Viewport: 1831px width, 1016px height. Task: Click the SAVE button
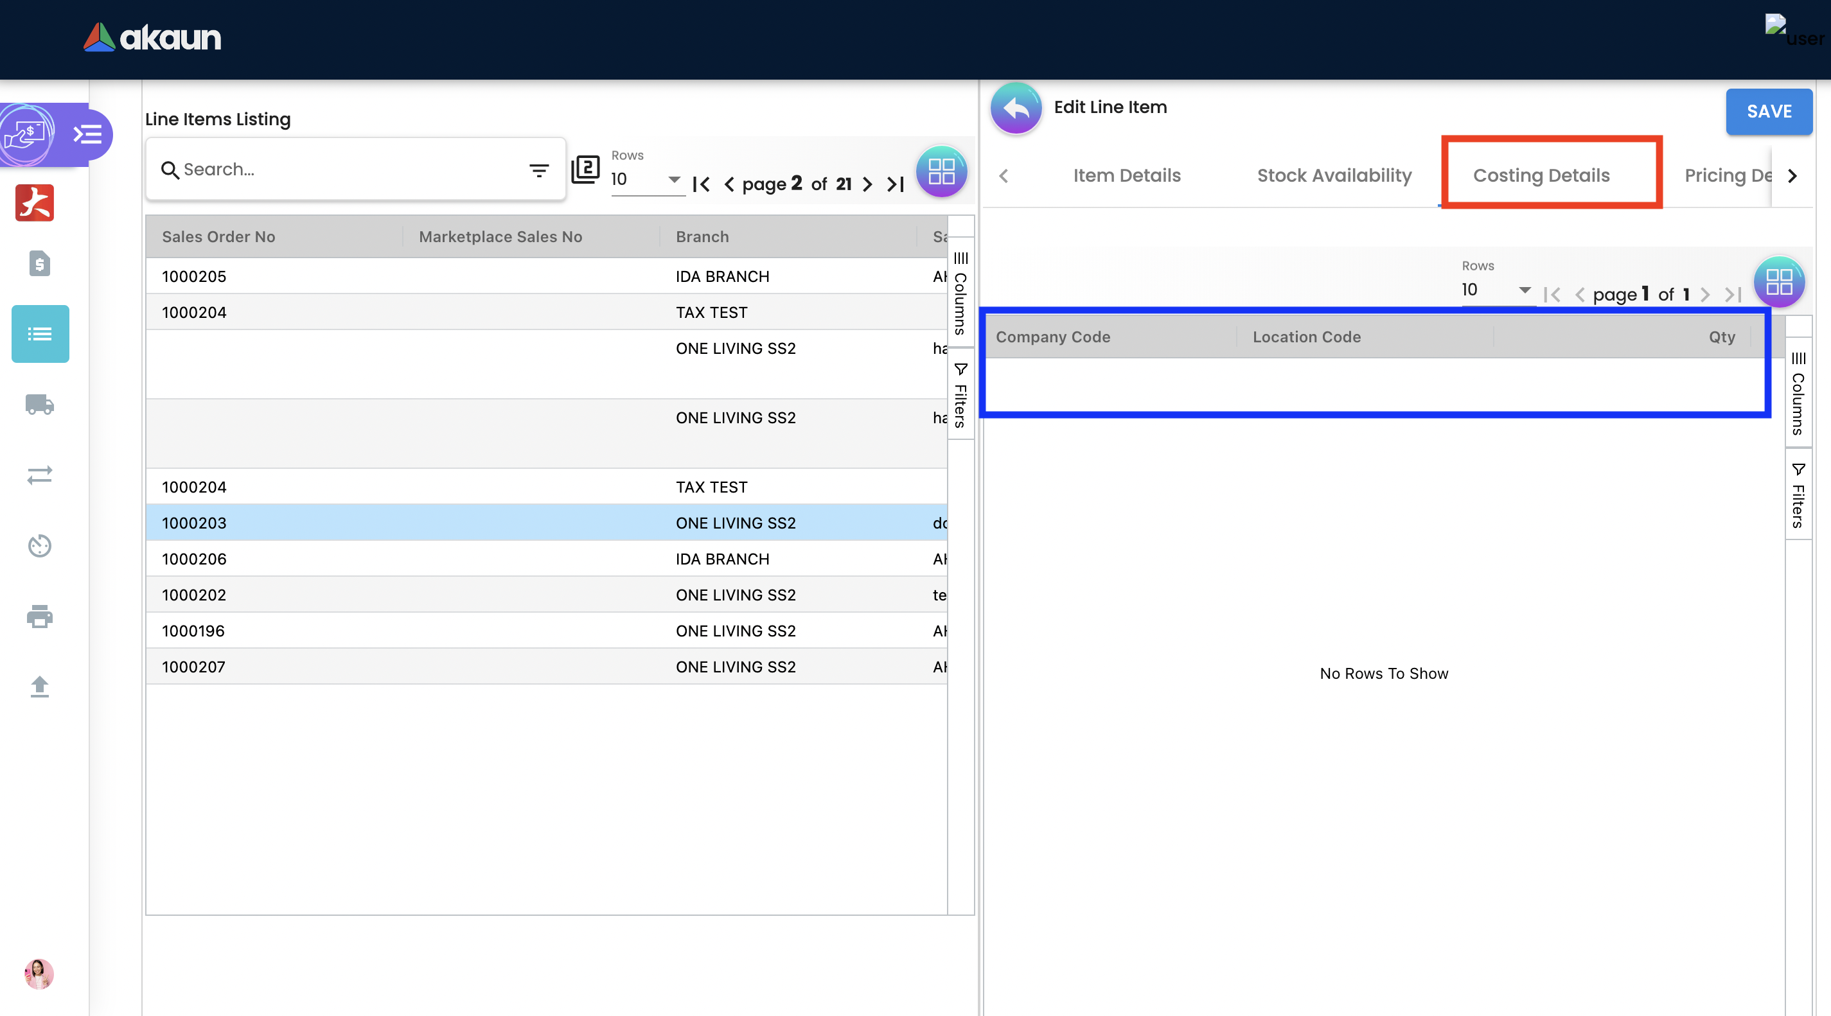pyautogui.click(x=1768, y=112)
